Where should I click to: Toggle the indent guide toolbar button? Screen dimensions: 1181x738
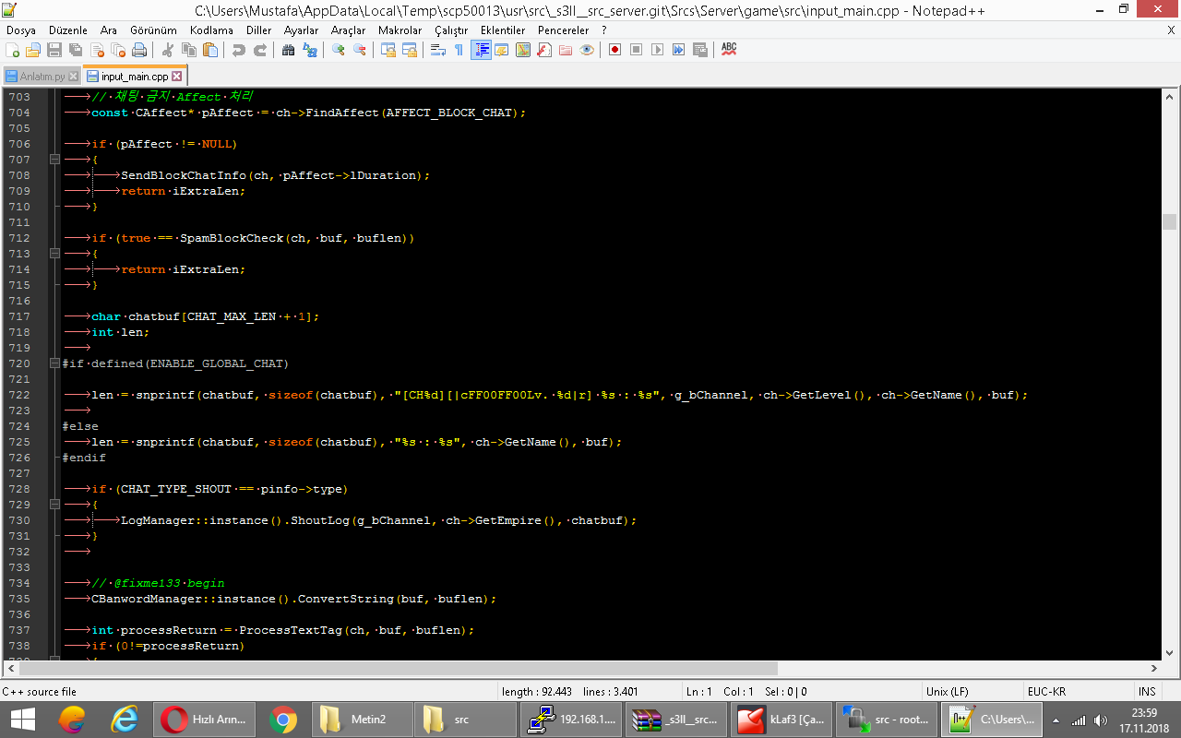tap(481, 50)
